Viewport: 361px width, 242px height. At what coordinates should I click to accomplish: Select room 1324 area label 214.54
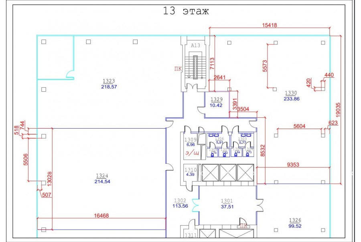[x=102, y=181]
